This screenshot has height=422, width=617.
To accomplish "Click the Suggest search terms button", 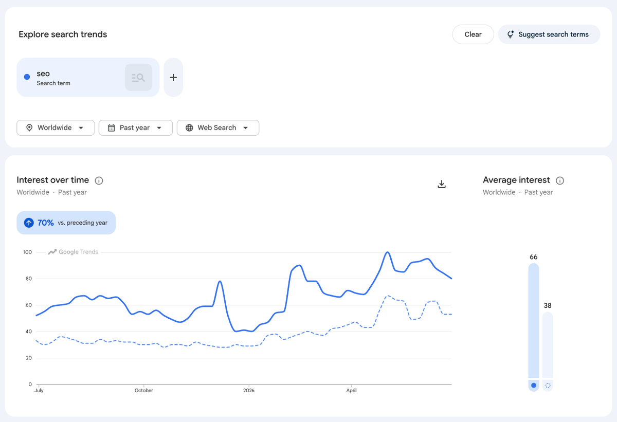I will click(x=549, y=34).
